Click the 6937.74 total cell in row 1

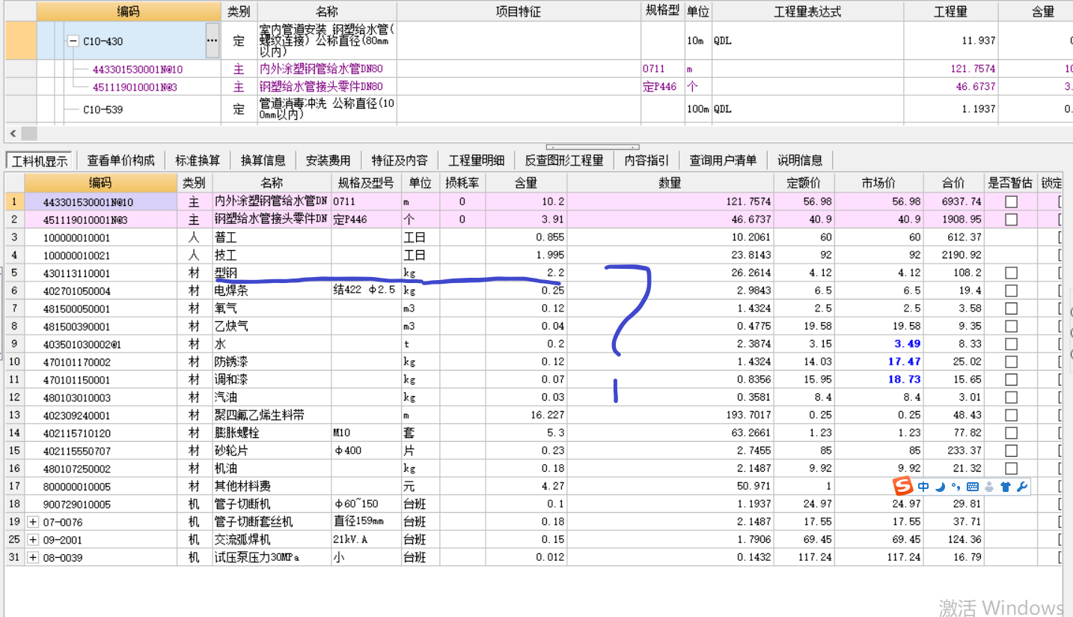[x=954, y=201]
